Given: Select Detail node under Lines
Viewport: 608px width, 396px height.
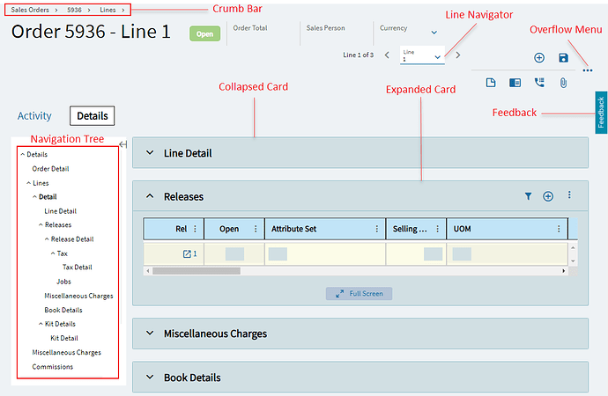Looking at the screenshot, I should click(x=48, y=196).
